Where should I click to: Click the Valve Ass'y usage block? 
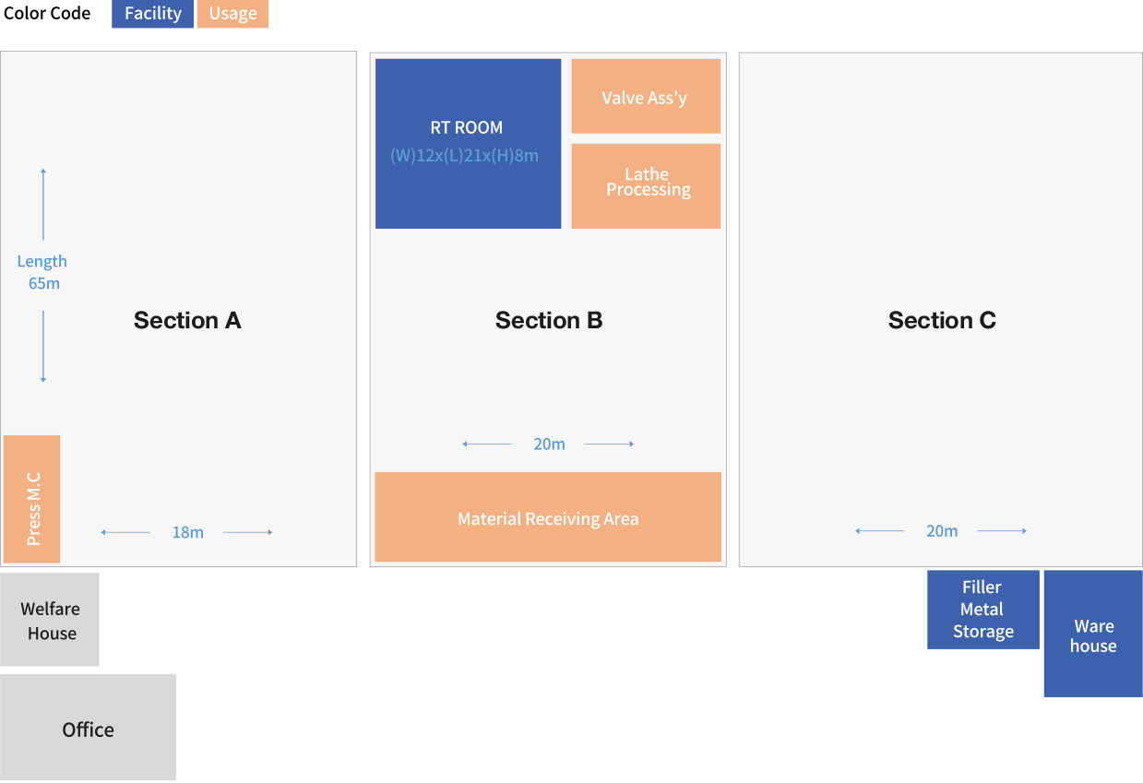tap(646, 97)
